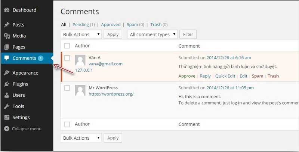The width and height of the screenshot is (299, 152).
Task: Select the Mr WordPress comment checkbox
Action: click(x=67, y=88)
